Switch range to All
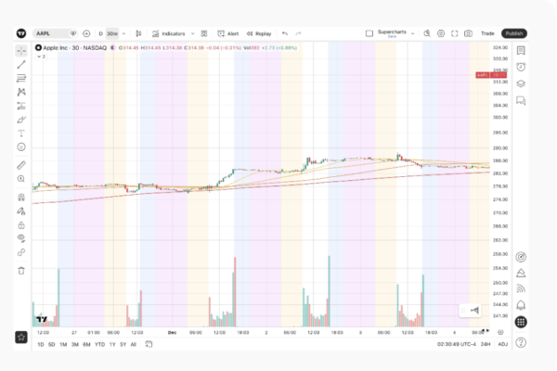 tap(134, 344)
